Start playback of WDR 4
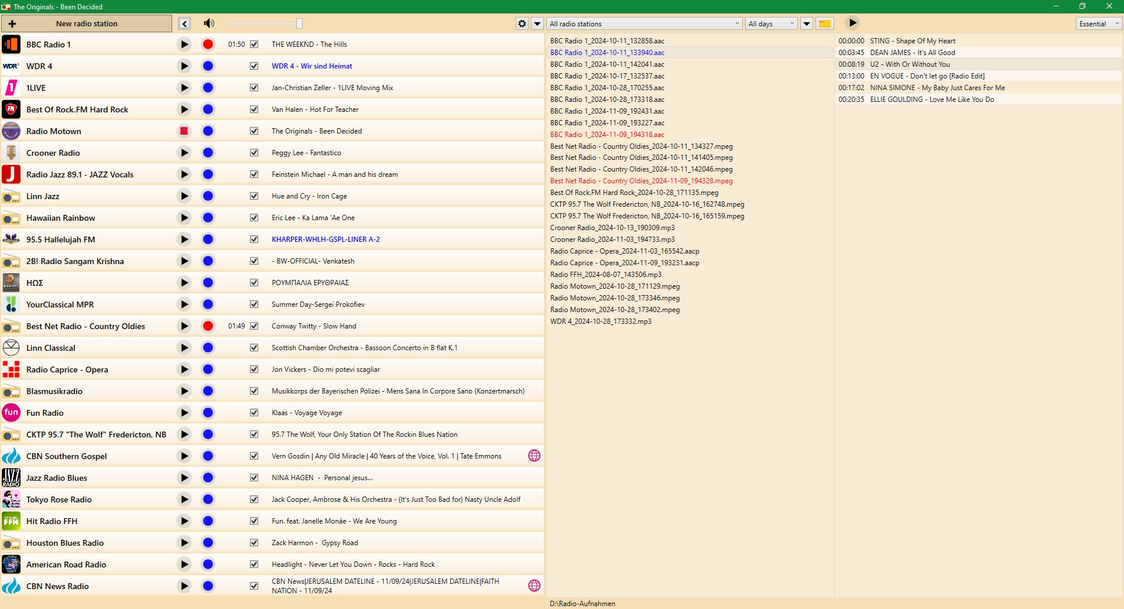This screenshot has width=1124, height=609. click(x=184, y=66)
